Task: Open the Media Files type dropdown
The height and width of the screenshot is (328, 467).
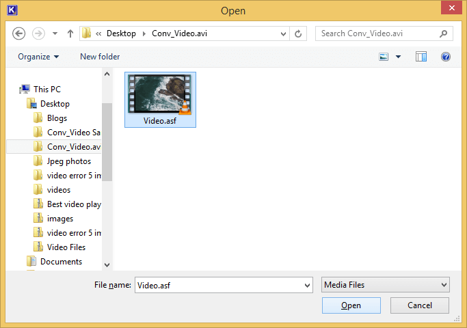Action: coord(386,284)
